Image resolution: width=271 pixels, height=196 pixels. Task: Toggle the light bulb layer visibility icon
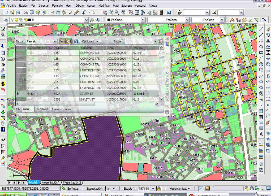[x=12, y=20]
